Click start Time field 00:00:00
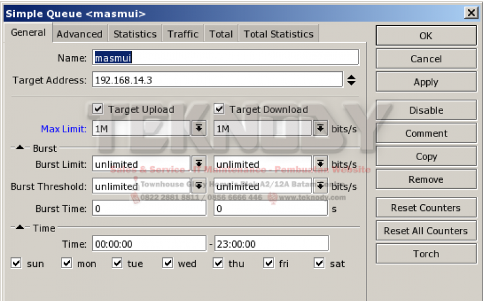This screenshot has height=302, width=483. 149,244
